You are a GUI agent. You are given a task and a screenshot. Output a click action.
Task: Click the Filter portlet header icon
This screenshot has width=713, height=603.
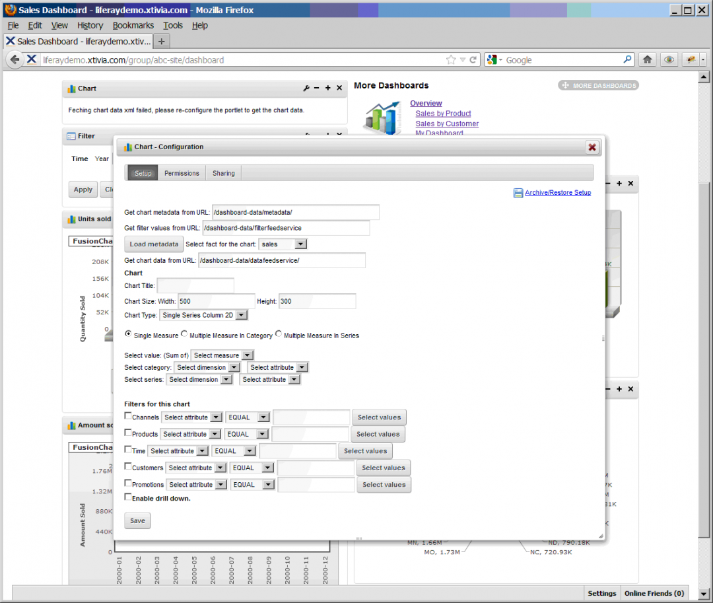(71, 136)
